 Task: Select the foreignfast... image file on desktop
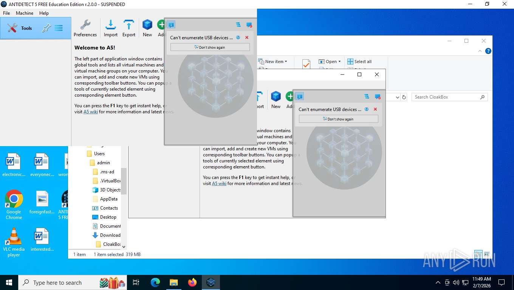[42, 202]
